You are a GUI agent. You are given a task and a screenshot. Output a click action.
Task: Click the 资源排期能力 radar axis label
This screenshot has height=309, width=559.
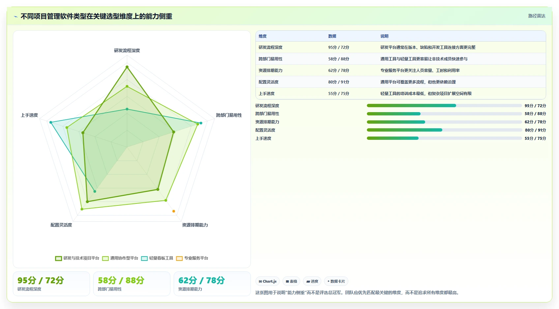195,225
